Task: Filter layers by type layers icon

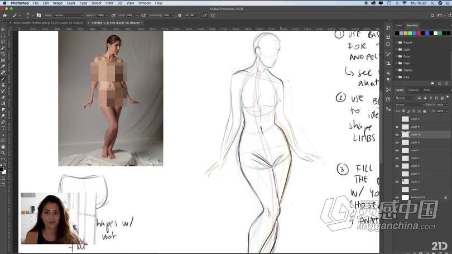Action: point(431,98)
